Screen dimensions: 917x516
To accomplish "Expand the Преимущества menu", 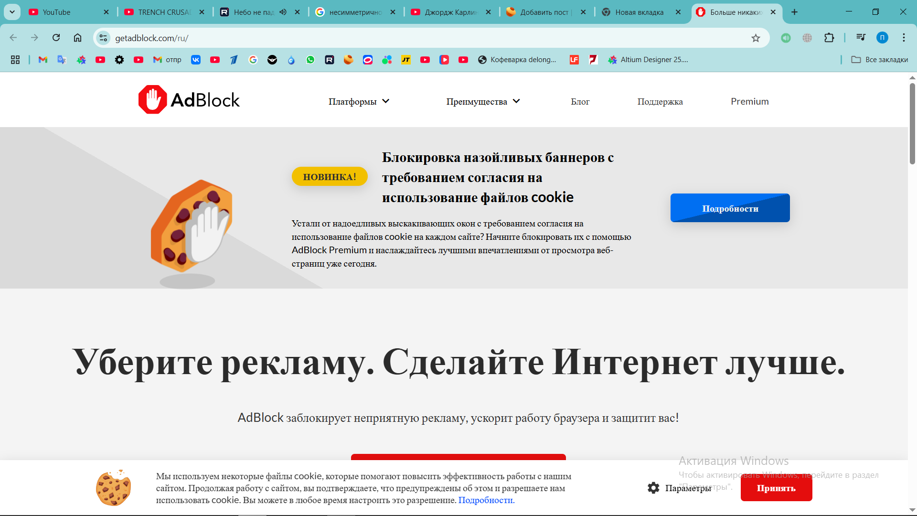I will point(483,101).
